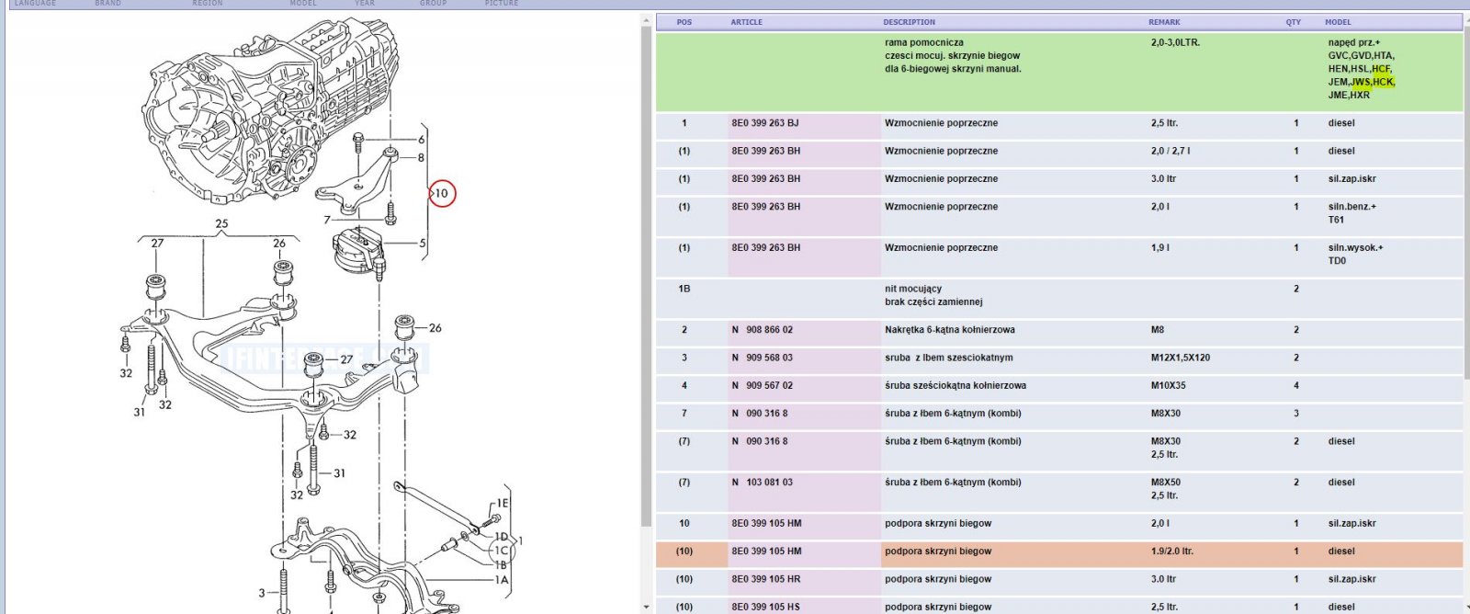Screen dimensions: 1470x614
Task: Select callout number 25 on the diagram
Action: 221,223
